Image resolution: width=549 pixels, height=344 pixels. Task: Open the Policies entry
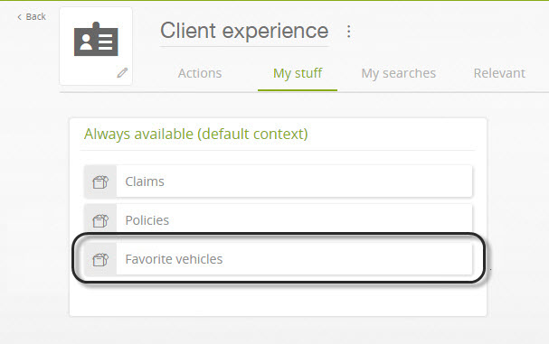point(279,220)
